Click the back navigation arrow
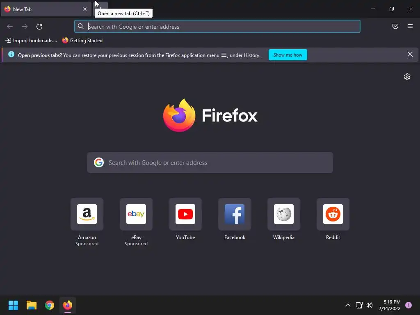This screenshot has width=420, height=315. coord(10,27)
